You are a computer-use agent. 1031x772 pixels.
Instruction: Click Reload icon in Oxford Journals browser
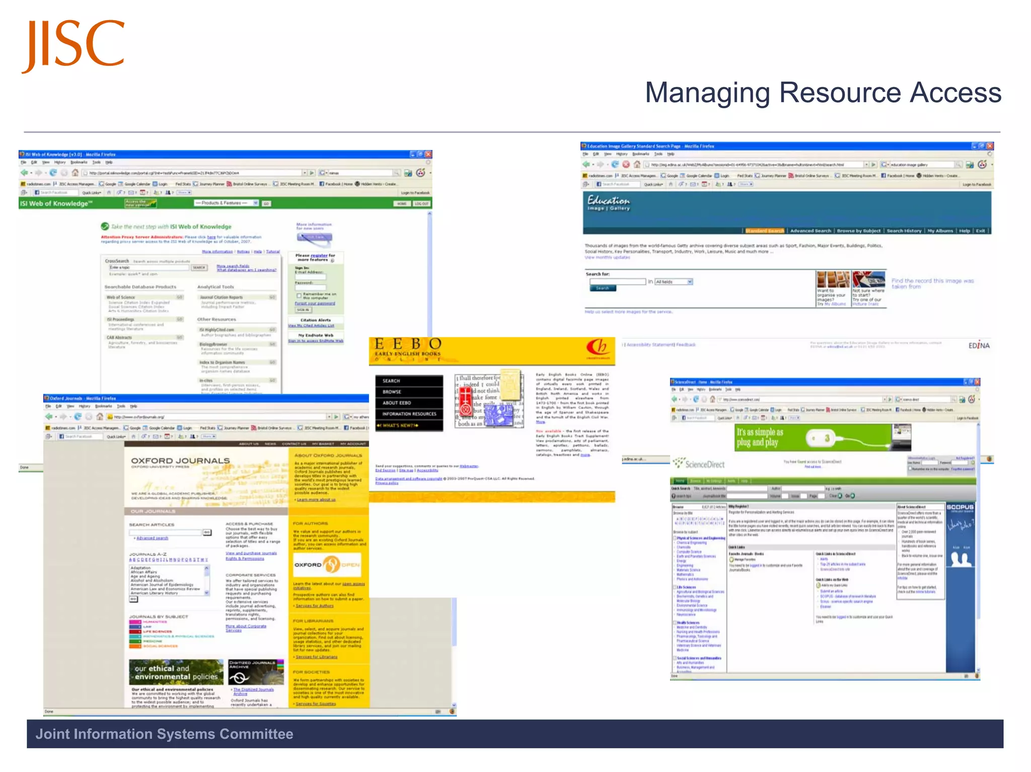pos(78,417)
